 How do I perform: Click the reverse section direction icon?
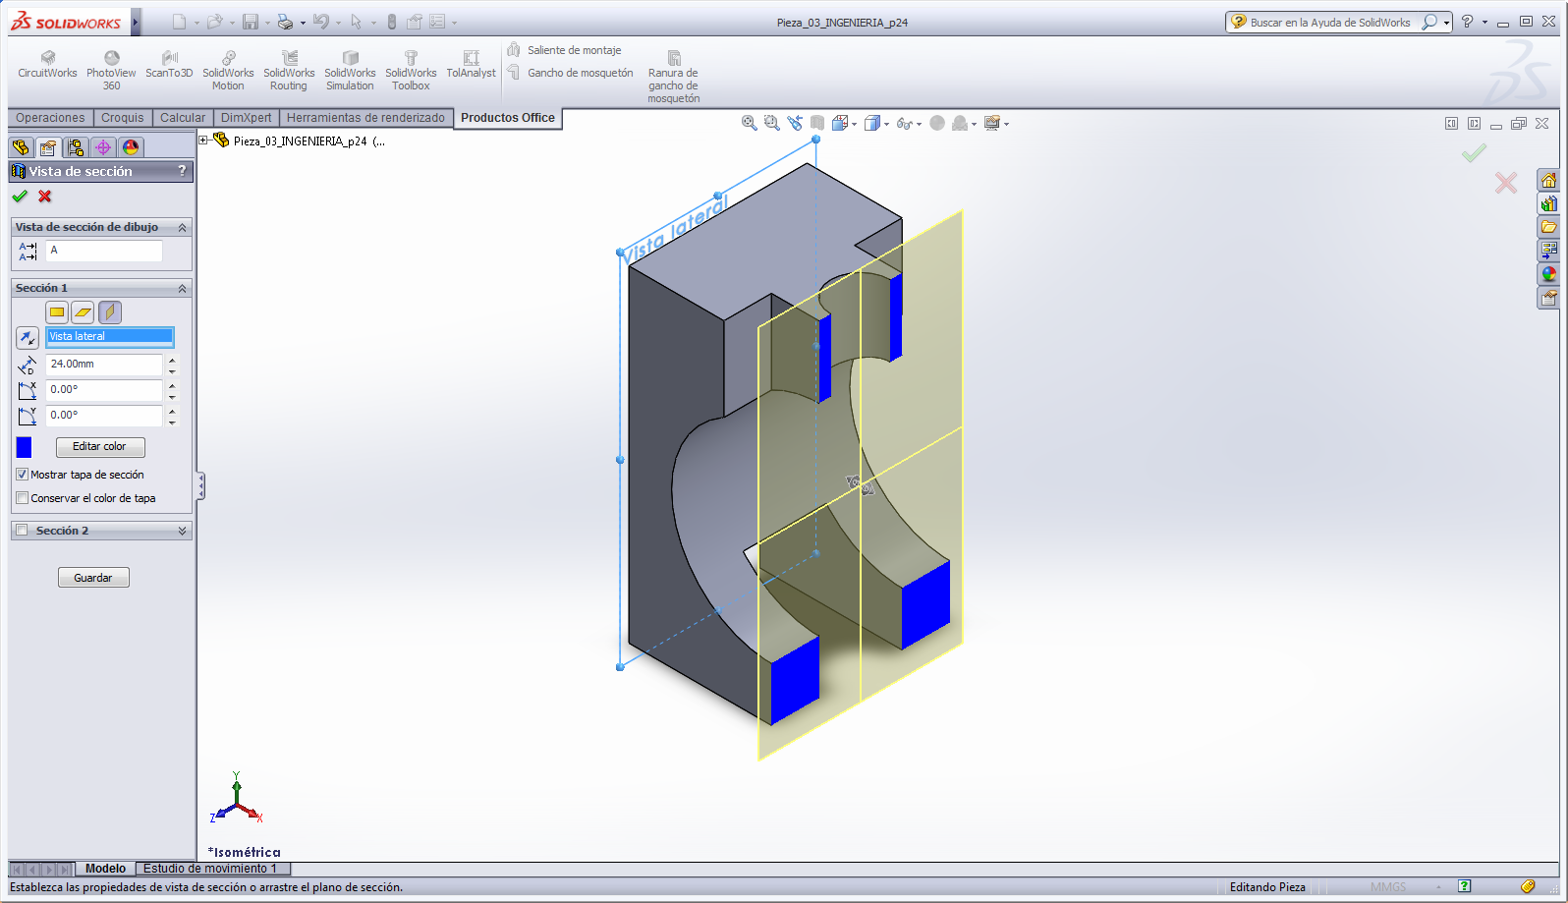[x=28, y=338]
